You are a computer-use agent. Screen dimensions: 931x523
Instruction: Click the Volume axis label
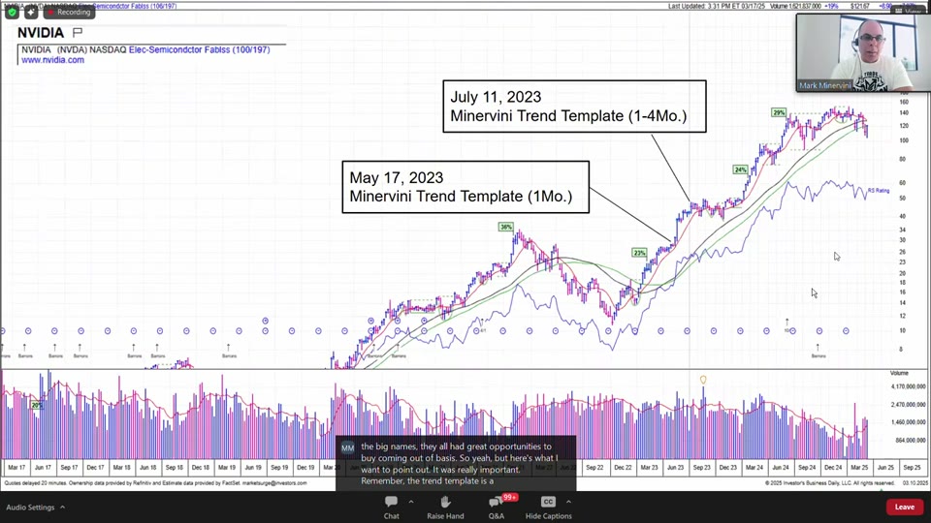[x=899, y=373]
